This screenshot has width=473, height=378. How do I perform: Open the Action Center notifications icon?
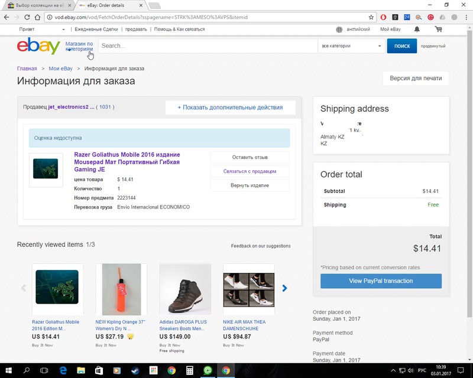point(461,370)
